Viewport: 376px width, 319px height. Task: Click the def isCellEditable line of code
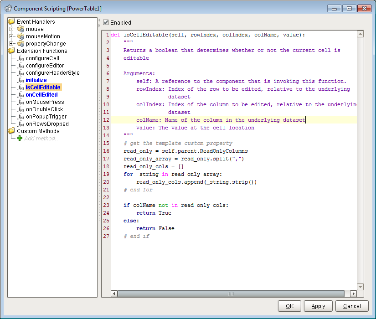coord(208,35)
